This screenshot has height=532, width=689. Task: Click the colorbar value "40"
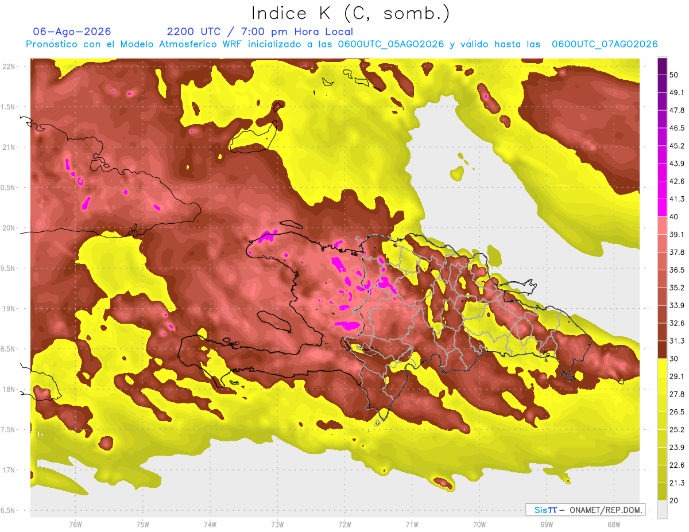pyautogui.click(x=675, y=217)
